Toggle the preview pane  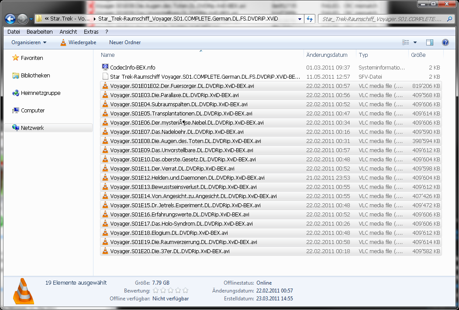(430, 42)
